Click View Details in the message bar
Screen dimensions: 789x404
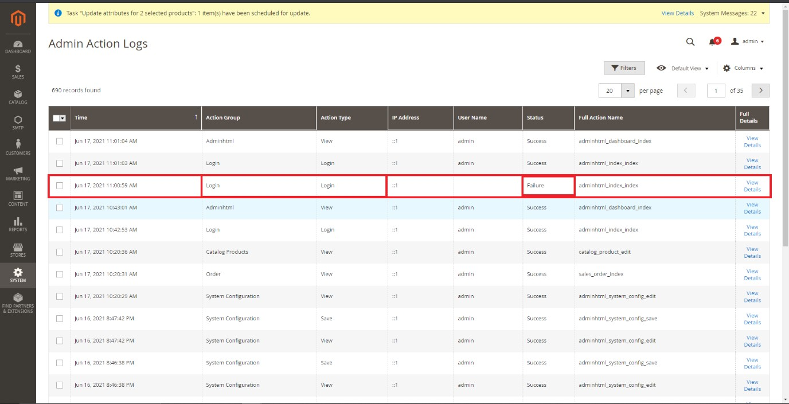677,13
